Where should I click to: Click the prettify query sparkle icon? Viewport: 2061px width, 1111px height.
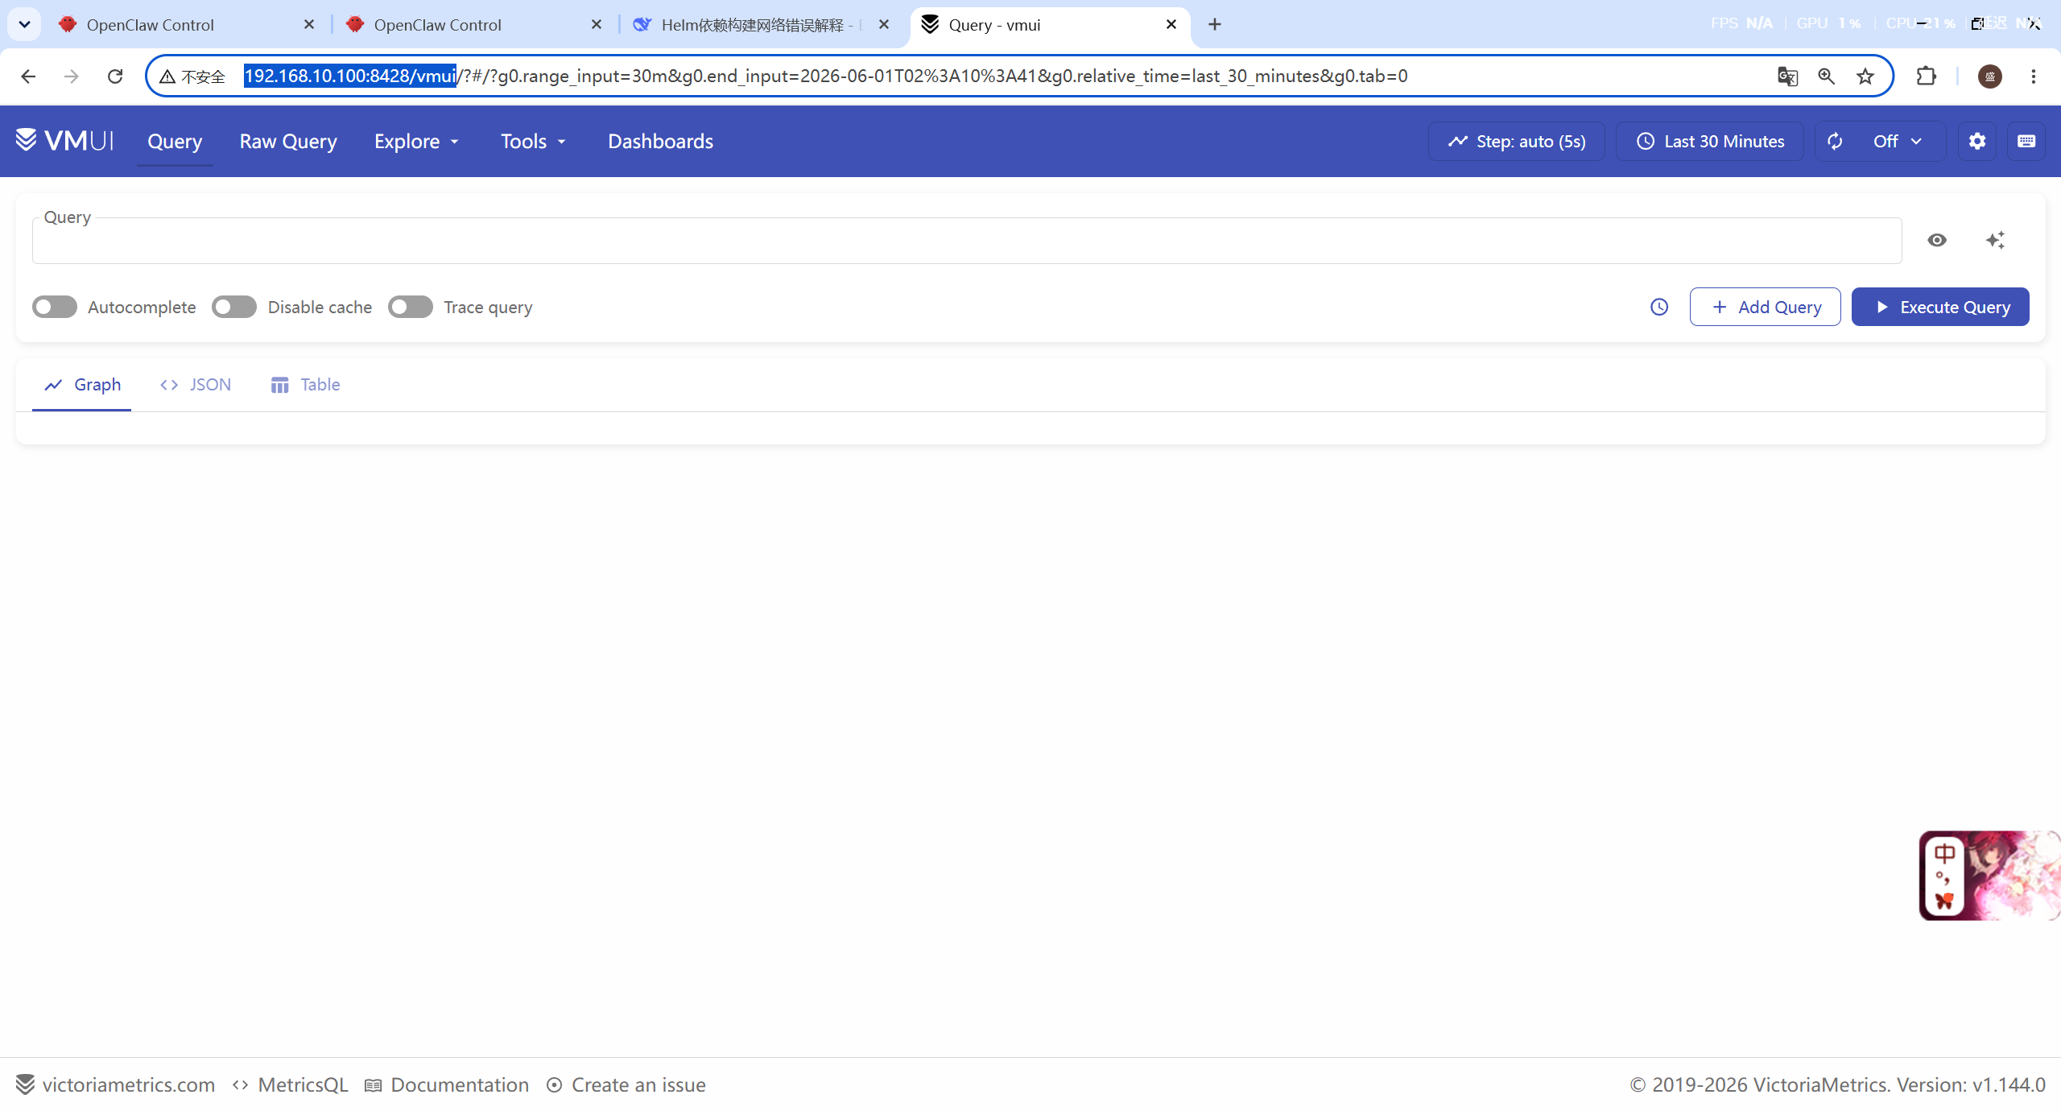1995,240
